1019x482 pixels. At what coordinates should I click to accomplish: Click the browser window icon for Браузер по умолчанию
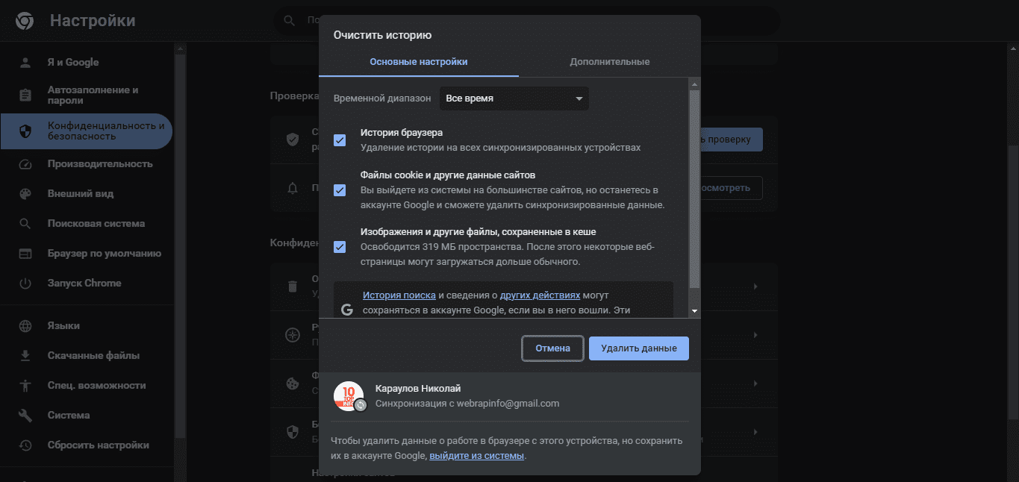click(25, 254)
